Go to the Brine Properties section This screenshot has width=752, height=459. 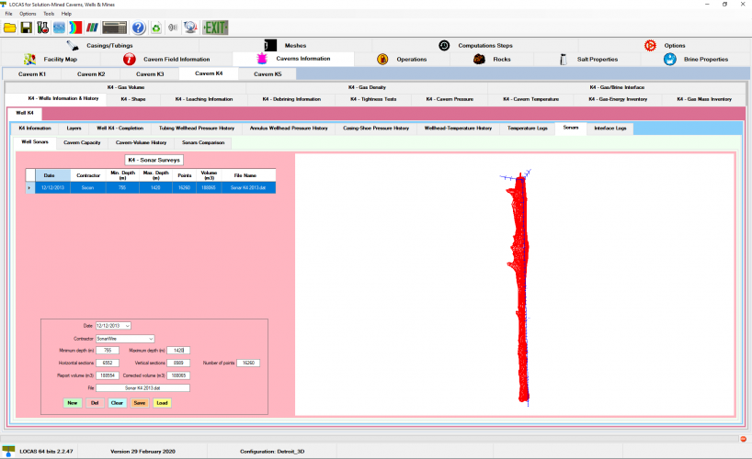point(697,59)
